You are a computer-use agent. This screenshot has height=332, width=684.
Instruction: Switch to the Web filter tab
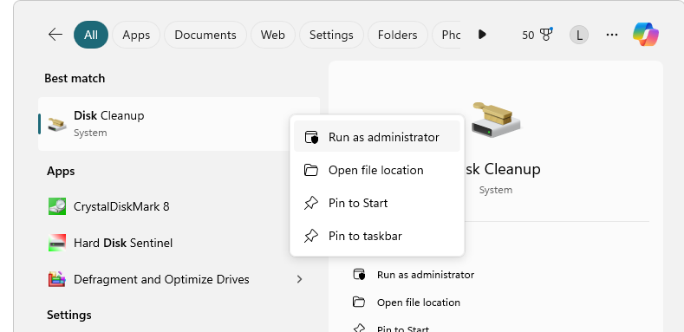point(272,35)
